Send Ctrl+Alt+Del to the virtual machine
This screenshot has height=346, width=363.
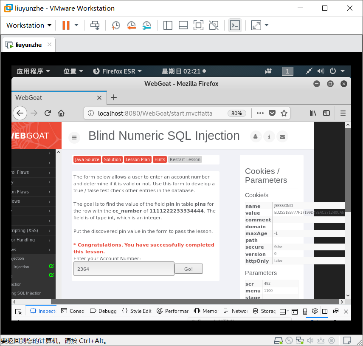coord(95,25)
